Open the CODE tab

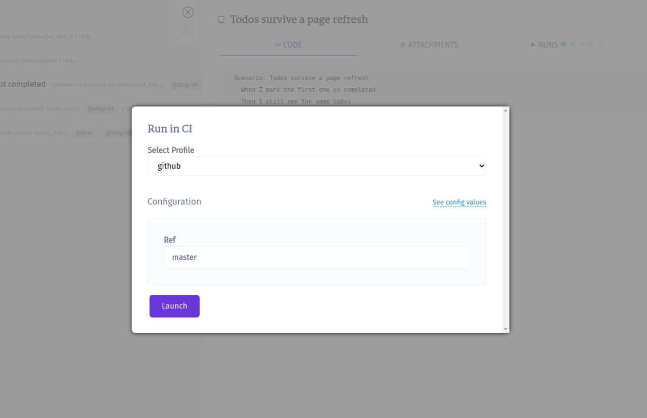tap(288, 45)
